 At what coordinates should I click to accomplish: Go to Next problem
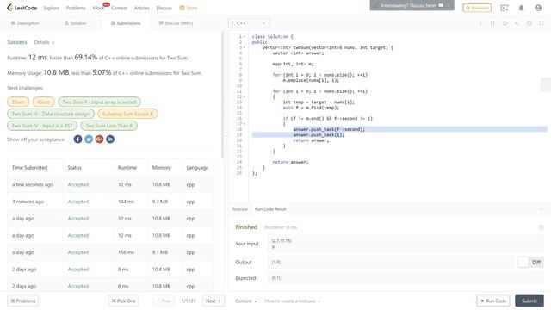213,301
